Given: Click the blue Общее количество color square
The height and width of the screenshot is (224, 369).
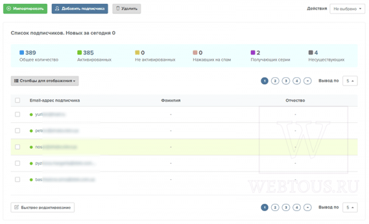Looking at the screenshot, I should click(22, 52).
